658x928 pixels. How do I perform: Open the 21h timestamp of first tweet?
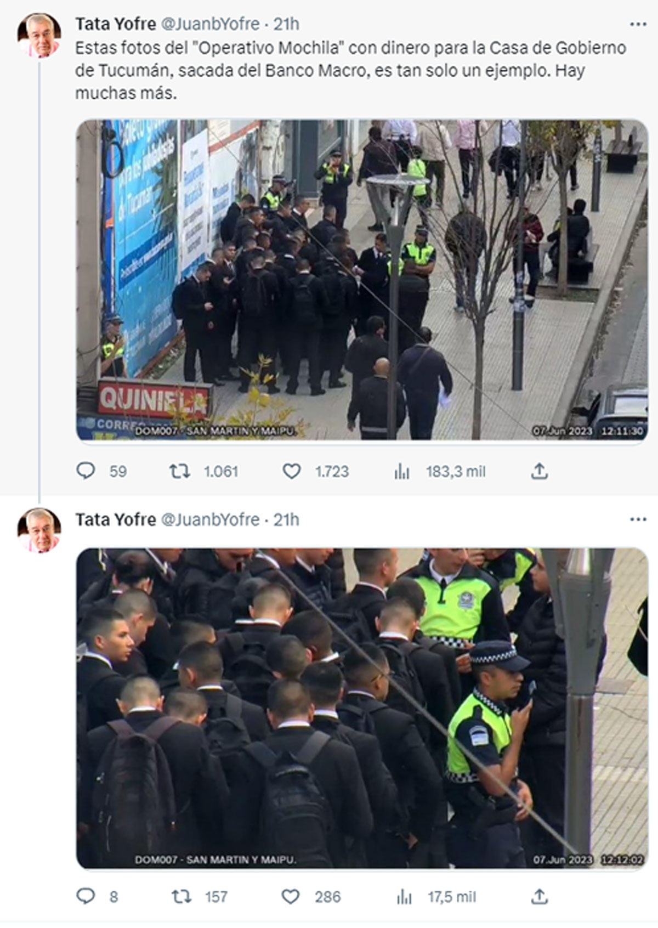[x=286, y=24]
